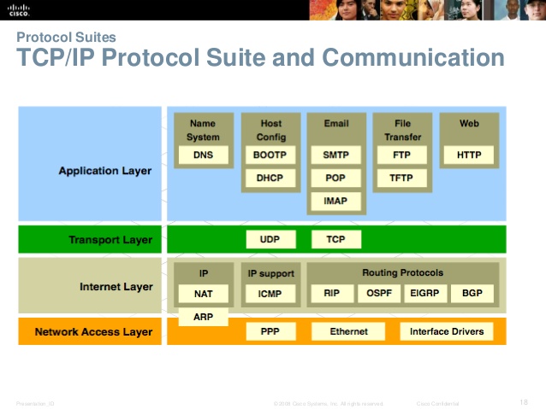
Task: Click the Email group heading
Action: [336, 123]
